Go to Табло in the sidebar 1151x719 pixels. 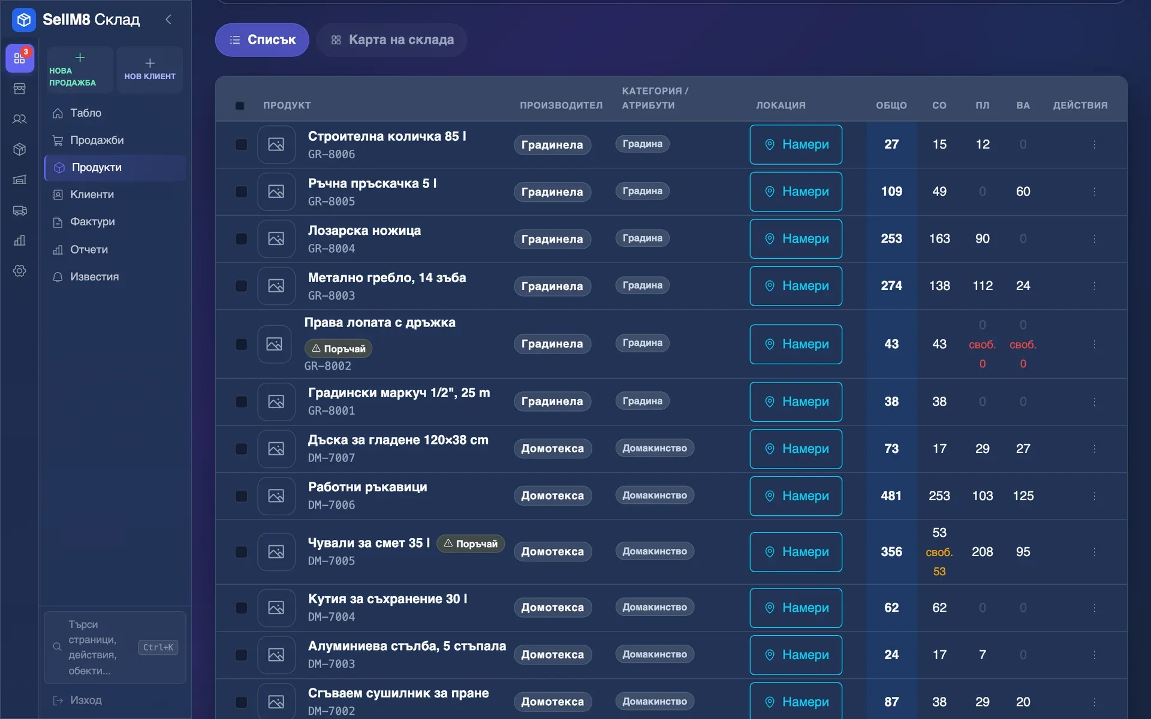pos(115,113)
